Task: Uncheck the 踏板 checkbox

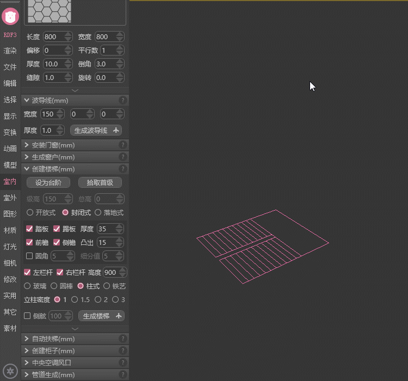Action: click(29, 229)
